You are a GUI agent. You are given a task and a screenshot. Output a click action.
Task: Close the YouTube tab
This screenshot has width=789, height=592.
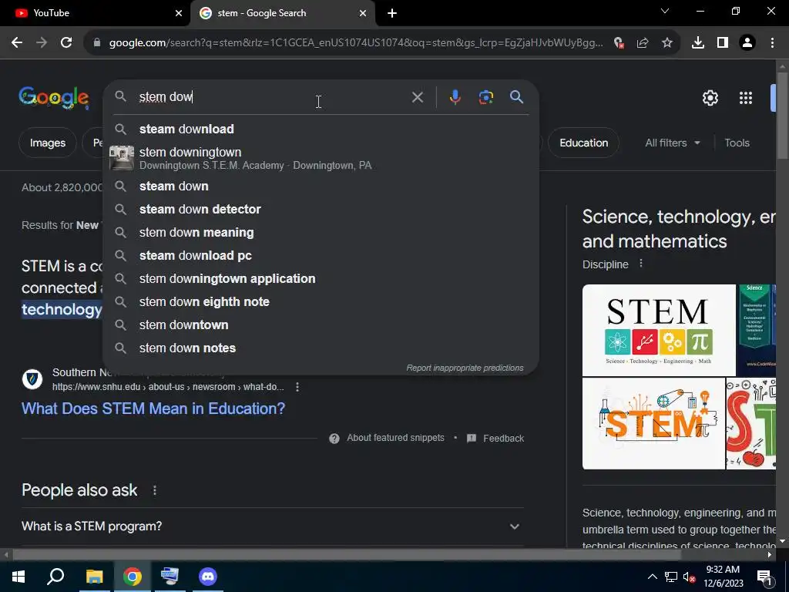point(179,14)
